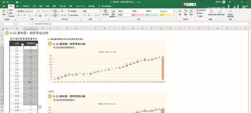Toggle align text left
251x113 pixels.
click(x=52, y=15)
